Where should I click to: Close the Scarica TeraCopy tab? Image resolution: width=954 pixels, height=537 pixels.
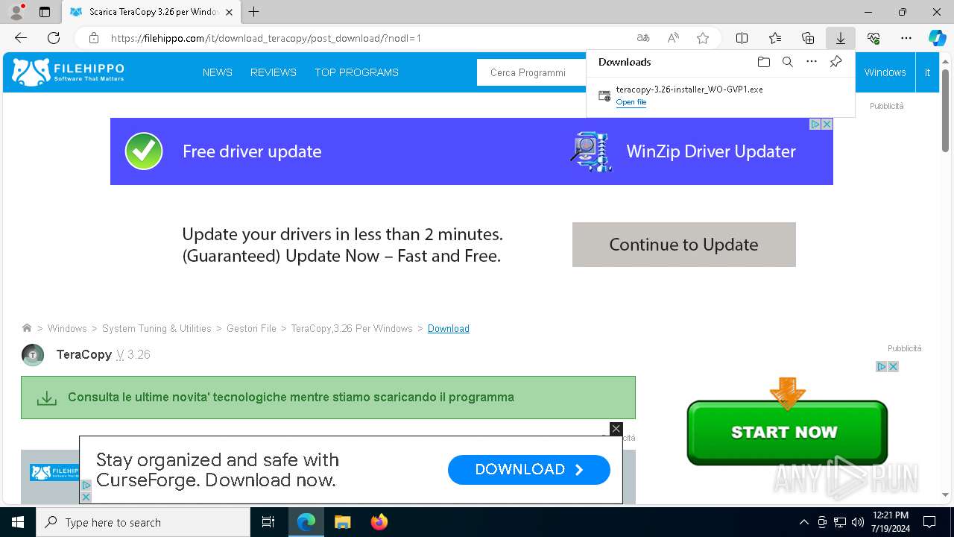click(229, 12)
